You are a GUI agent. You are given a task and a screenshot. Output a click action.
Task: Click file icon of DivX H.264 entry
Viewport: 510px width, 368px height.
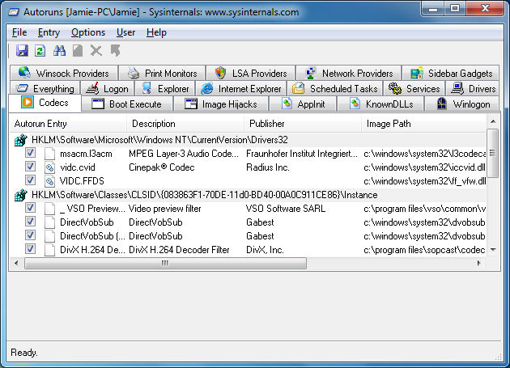49,250
